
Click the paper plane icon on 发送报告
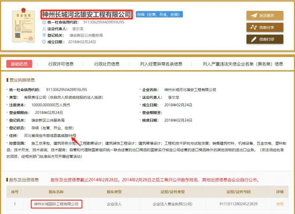(254, 16)
